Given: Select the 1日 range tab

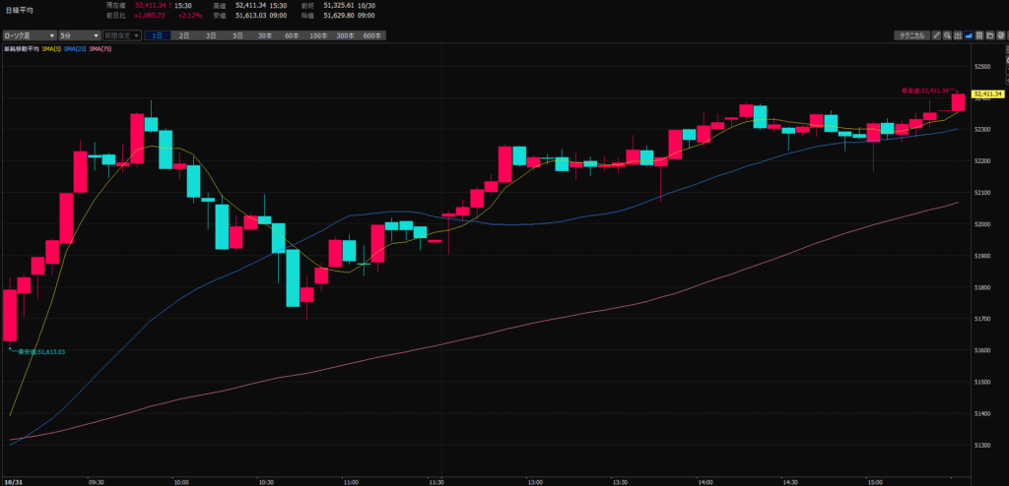Looking at the screenshot, I should (158, 35).
